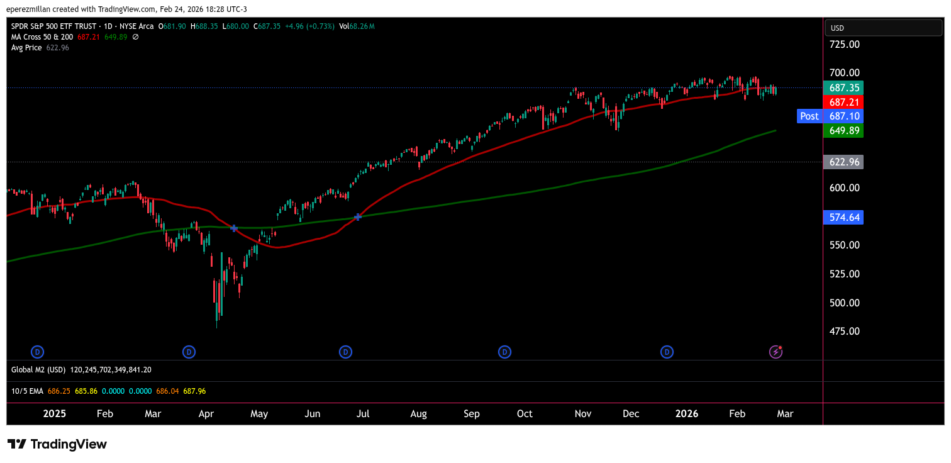This screenshot has width=951, height=463.
Task: Click the blue death cross marker in April
Action: point(234,228)
